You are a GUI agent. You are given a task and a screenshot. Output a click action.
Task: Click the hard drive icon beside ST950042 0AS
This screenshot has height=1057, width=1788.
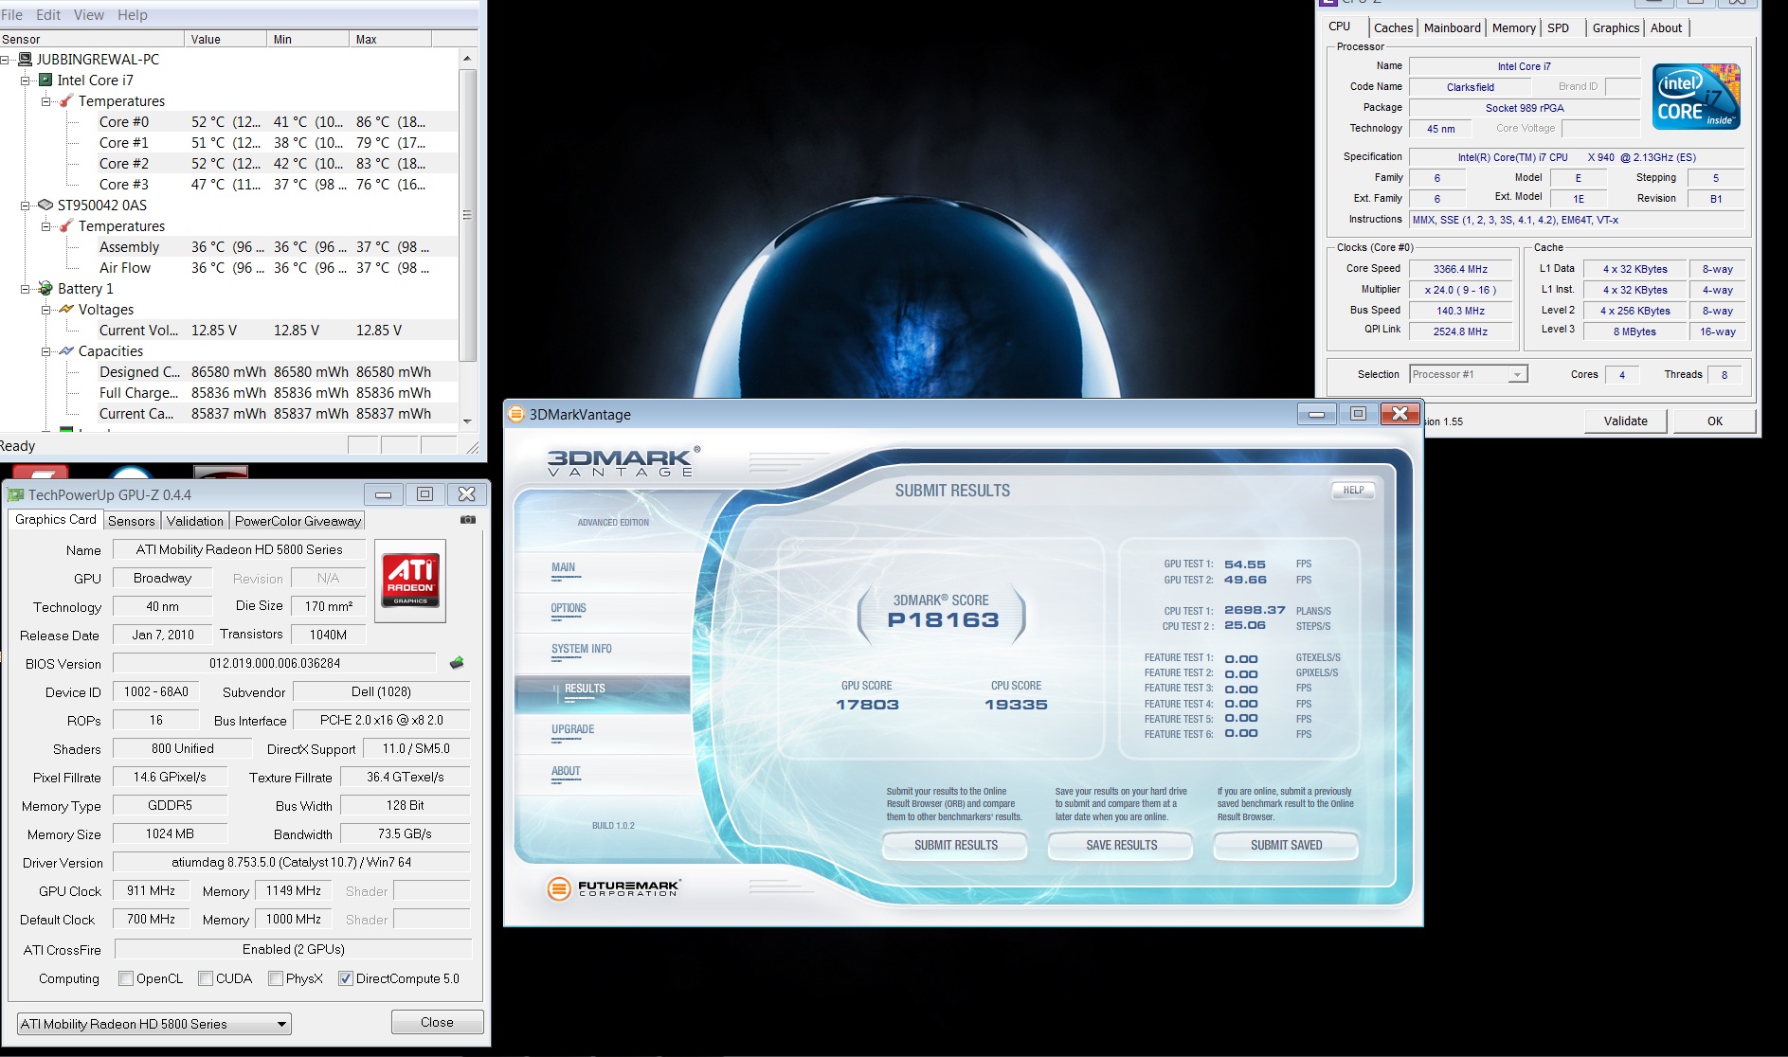[x=45, y=205]
